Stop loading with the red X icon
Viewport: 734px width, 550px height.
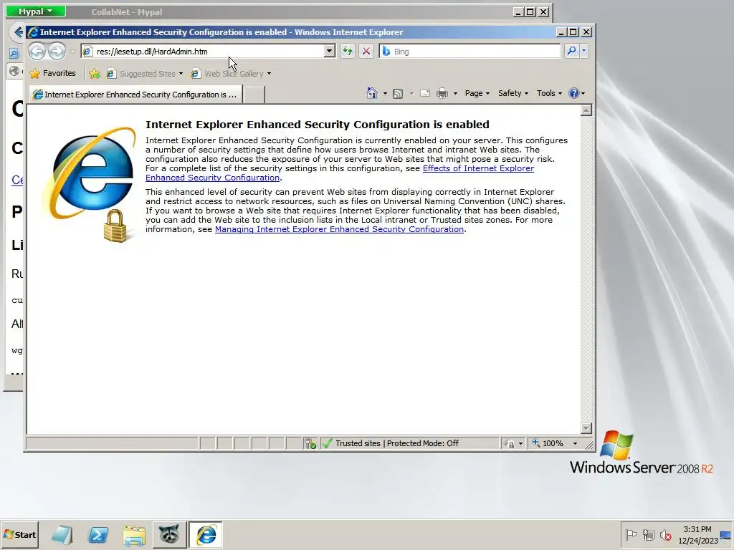(366, 51)
